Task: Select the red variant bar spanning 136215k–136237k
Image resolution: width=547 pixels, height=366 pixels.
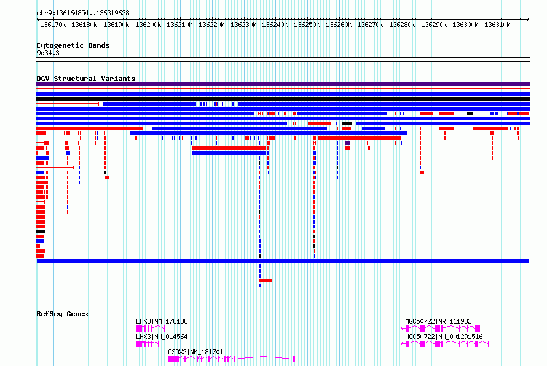Action: coord(229,148)
